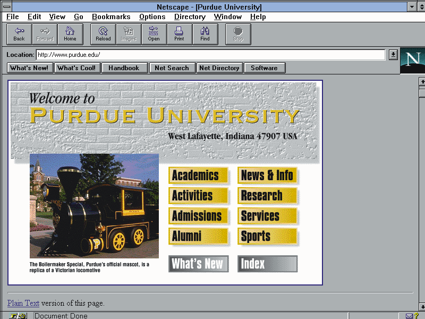Open the Handbook directory button
425x319 pixels.
pyautogui.click(x=125, y=68)
